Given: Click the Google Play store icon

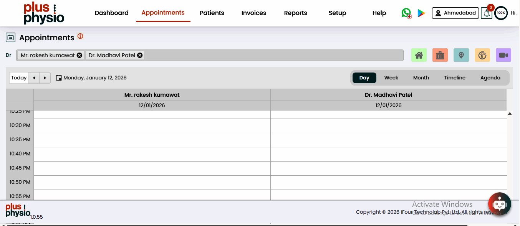Looking at the screenshot, I should [421, 13].
